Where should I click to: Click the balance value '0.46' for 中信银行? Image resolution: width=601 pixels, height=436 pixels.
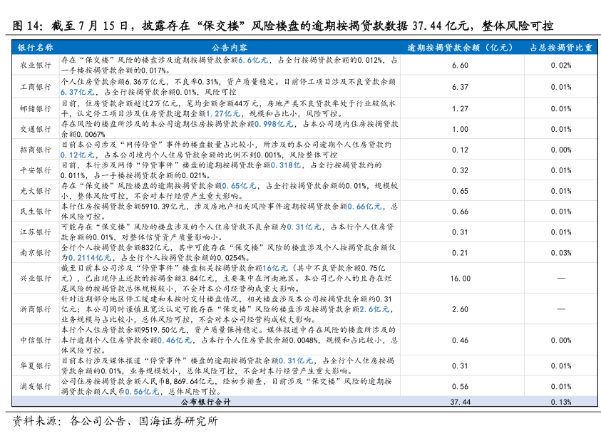click(x=460, y=341)
